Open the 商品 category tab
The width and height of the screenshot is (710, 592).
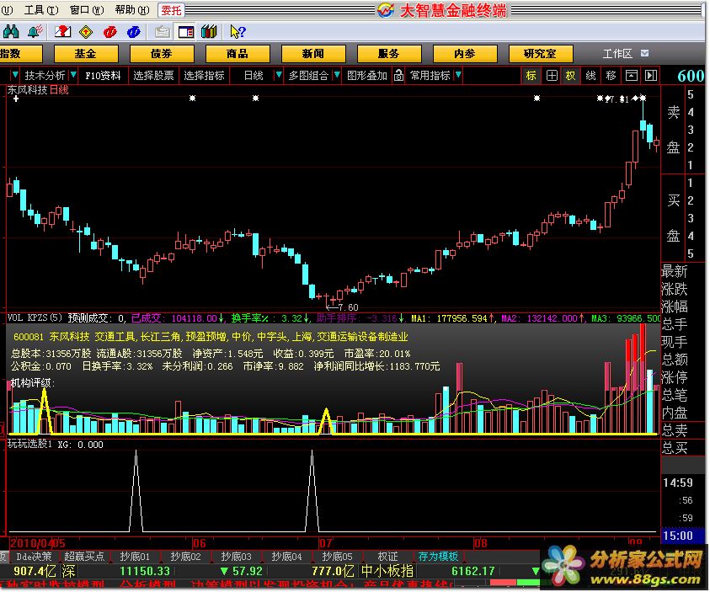tap(238, 54)
